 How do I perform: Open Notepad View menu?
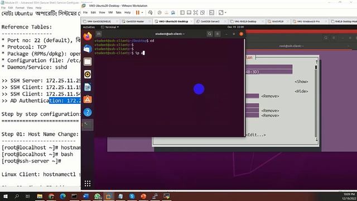(x=30, y=8)
